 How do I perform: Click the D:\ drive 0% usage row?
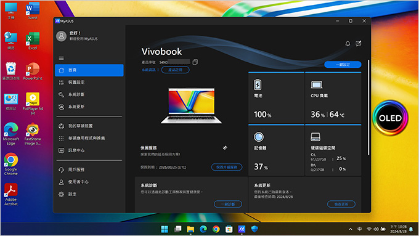tap(328, 168)
